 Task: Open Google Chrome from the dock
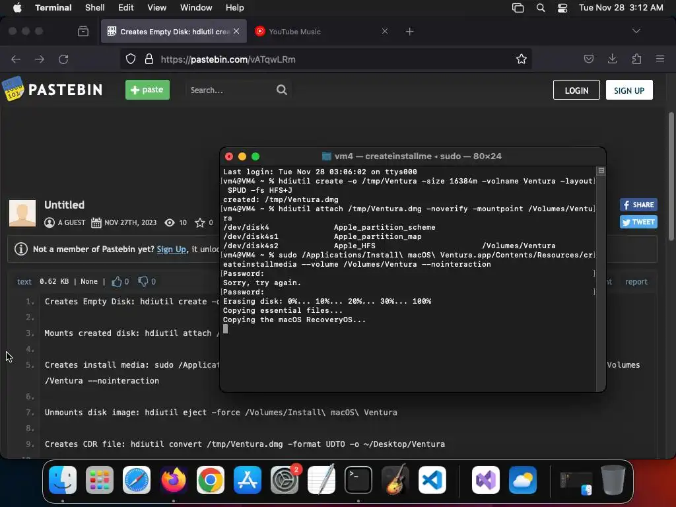211,480
